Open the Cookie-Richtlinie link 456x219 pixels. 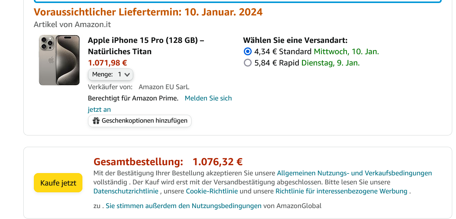pos(212,191)
